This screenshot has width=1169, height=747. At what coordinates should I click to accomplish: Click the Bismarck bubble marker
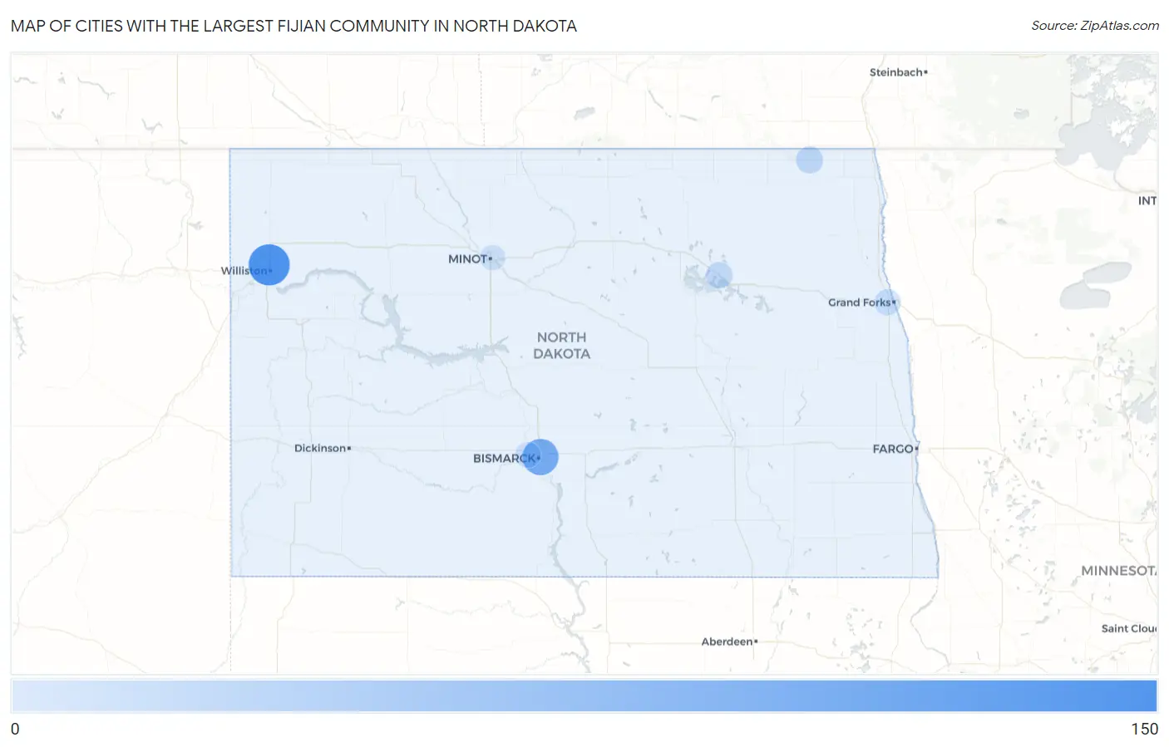point(540,457)
